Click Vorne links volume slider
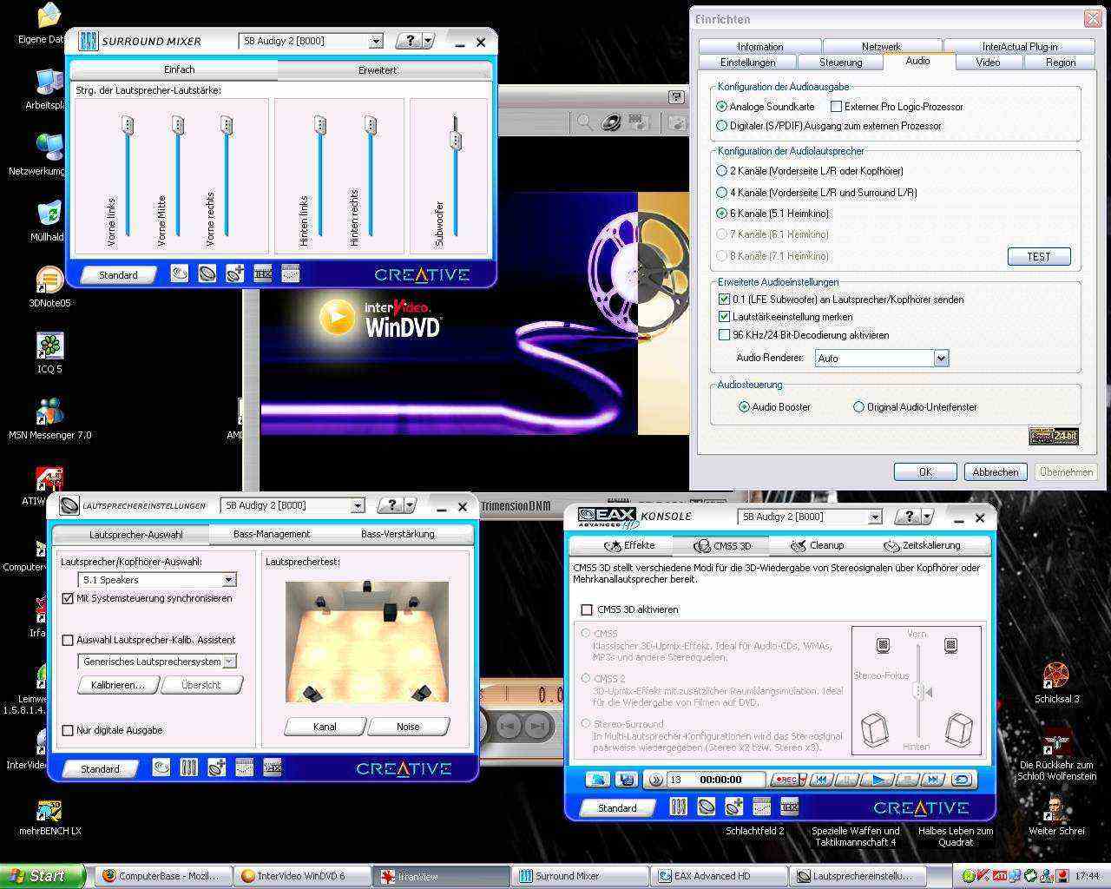This screenshot has width=1111, height=889. pos(128,127)
